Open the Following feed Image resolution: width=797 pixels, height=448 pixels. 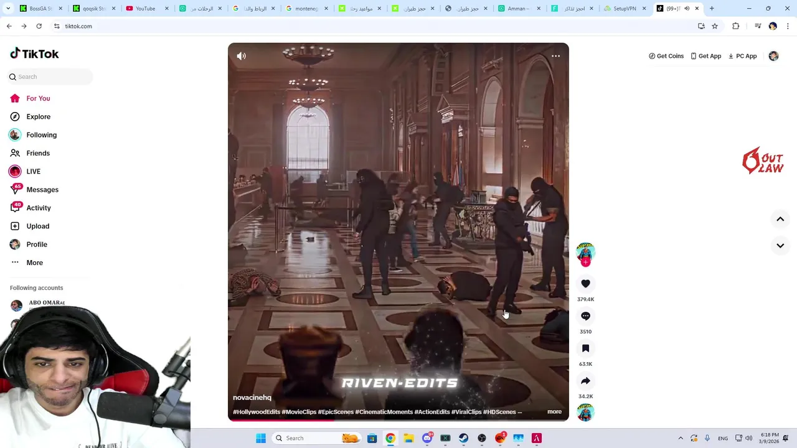(x=41, y=135)
